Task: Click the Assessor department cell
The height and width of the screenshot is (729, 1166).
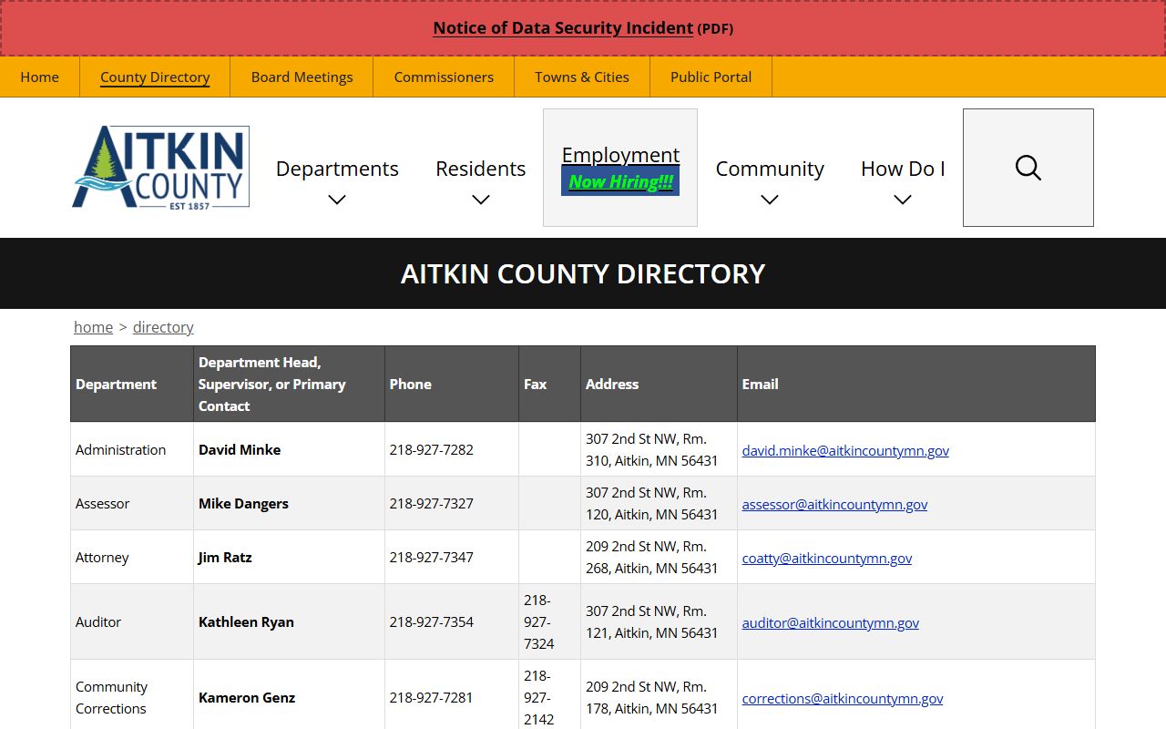Action: (132, 503)
